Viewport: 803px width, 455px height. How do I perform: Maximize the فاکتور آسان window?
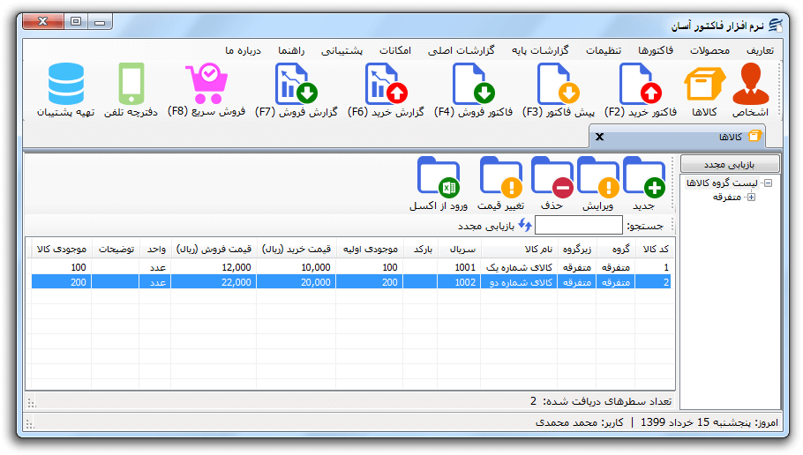pos(76,21)
